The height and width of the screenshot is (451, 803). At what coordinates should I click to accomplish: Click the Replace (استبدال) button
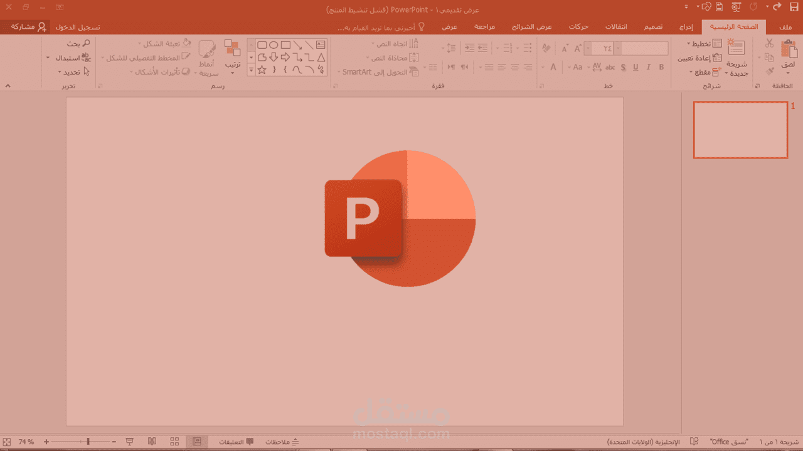(x=69, y=58)
